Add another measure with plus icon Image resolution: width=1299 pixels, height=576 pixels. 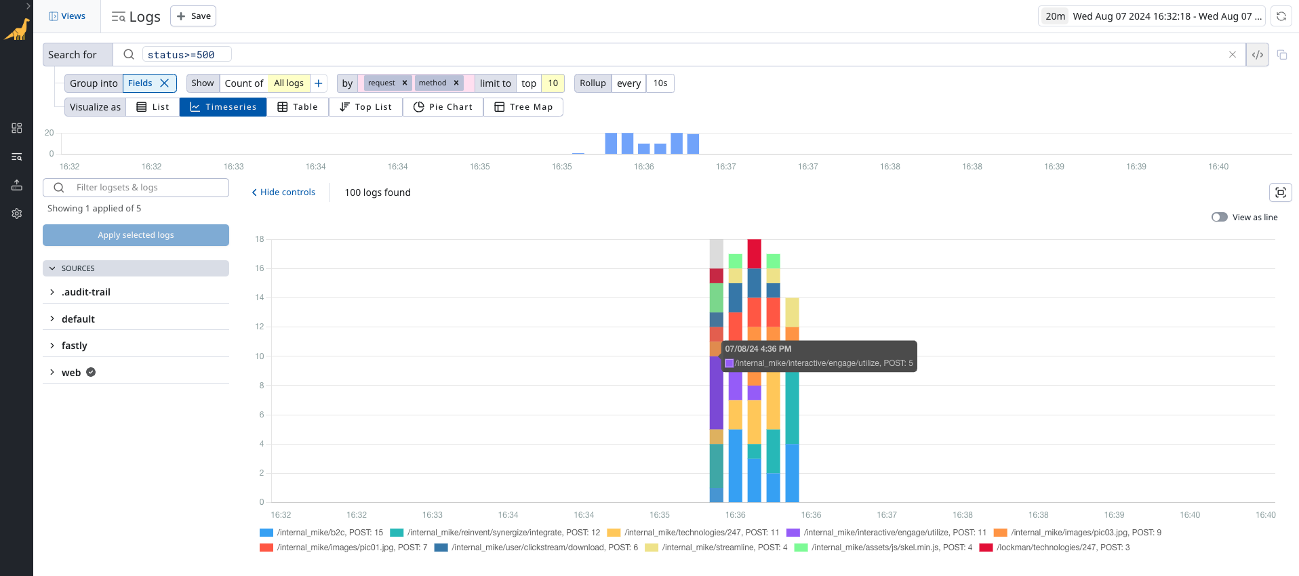[x=319, y=83]
